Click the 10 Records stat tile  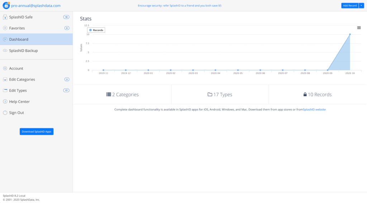[317, 95]
